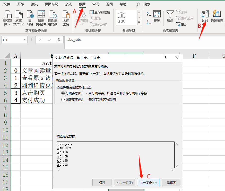Select column A header

16,56
